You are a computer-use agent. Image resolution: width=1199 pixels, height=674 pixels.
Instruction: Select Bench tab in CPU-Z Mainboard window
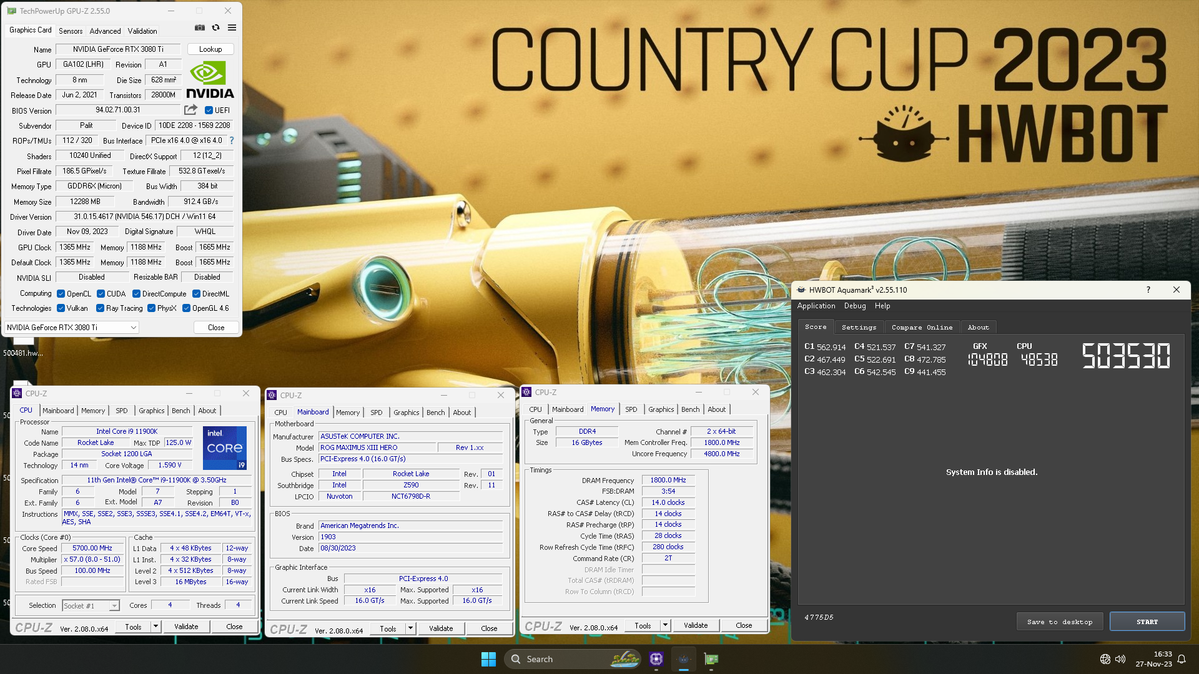coord(436,413)
